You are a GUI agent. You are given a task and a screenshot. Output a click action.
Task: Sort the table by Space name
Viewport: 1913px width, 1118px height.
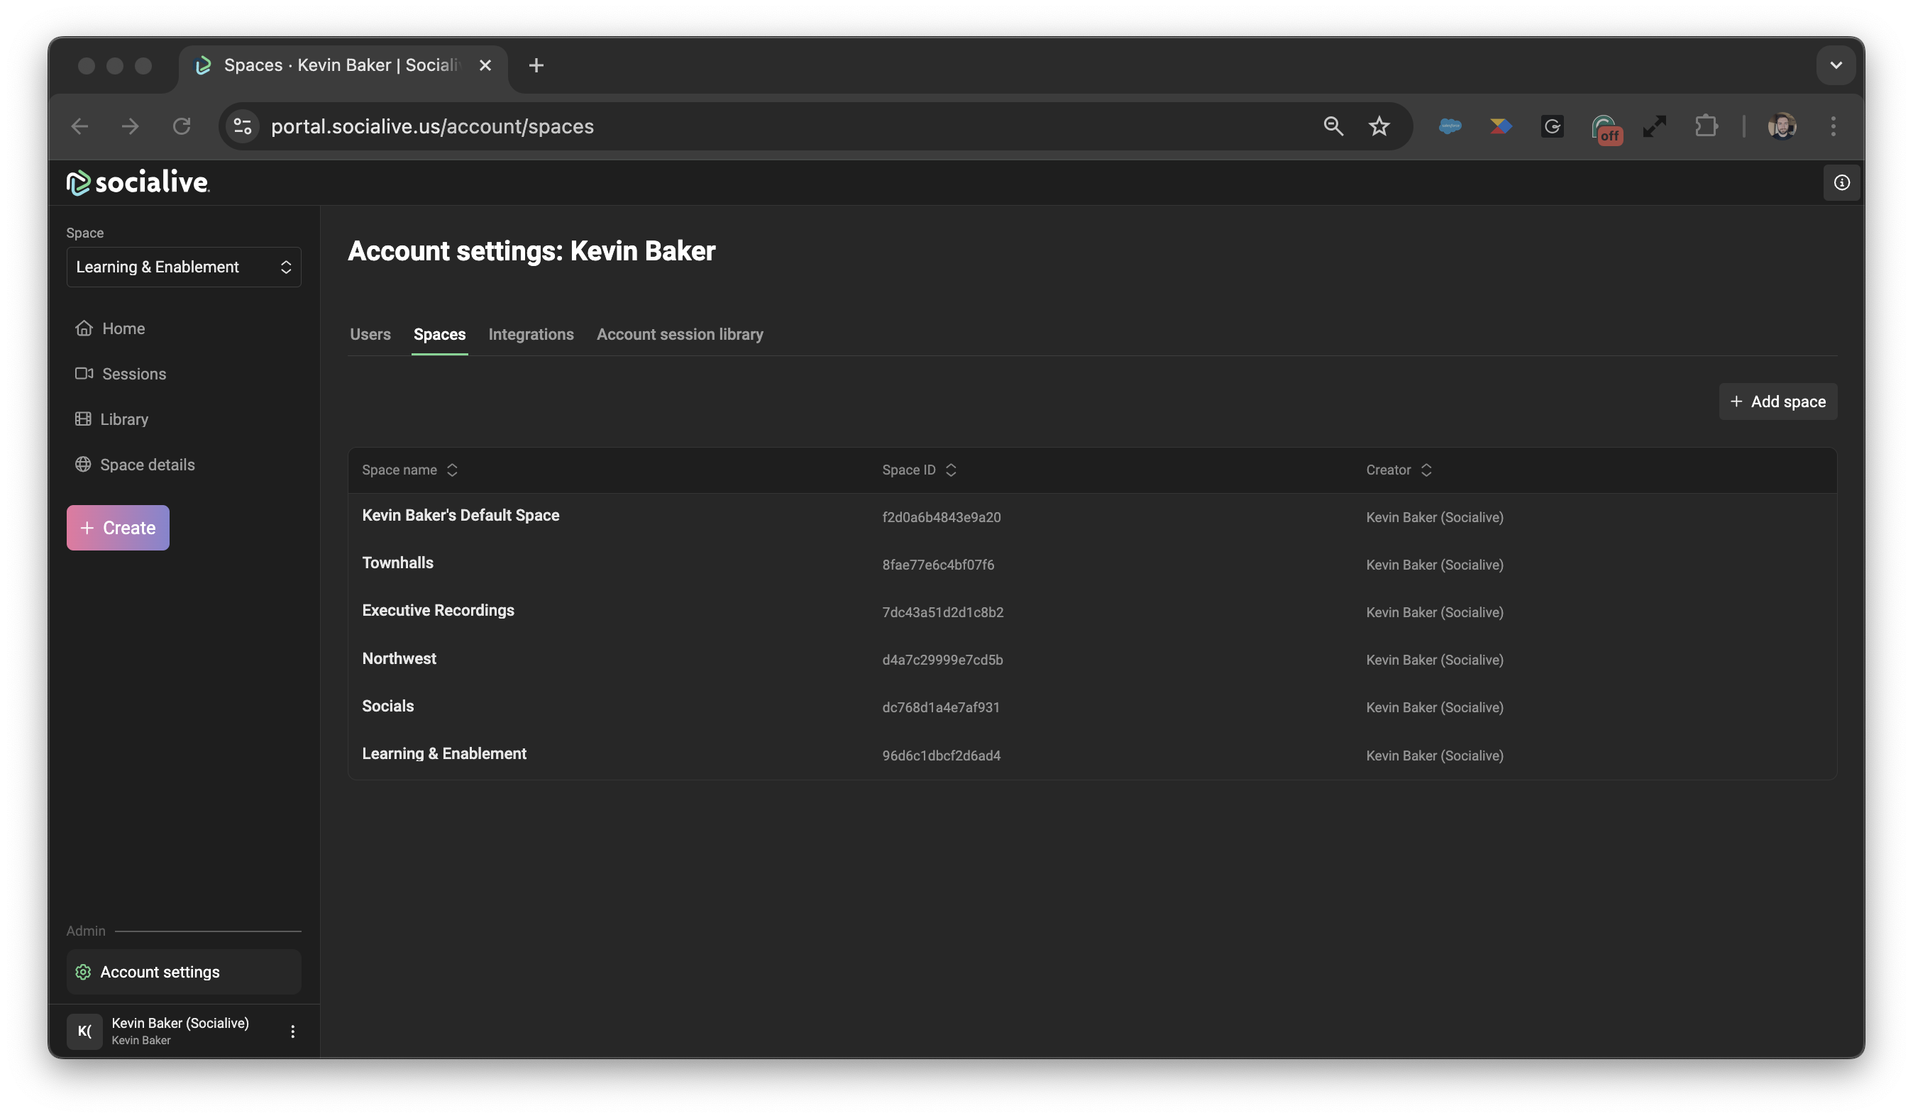coord(409,470)
